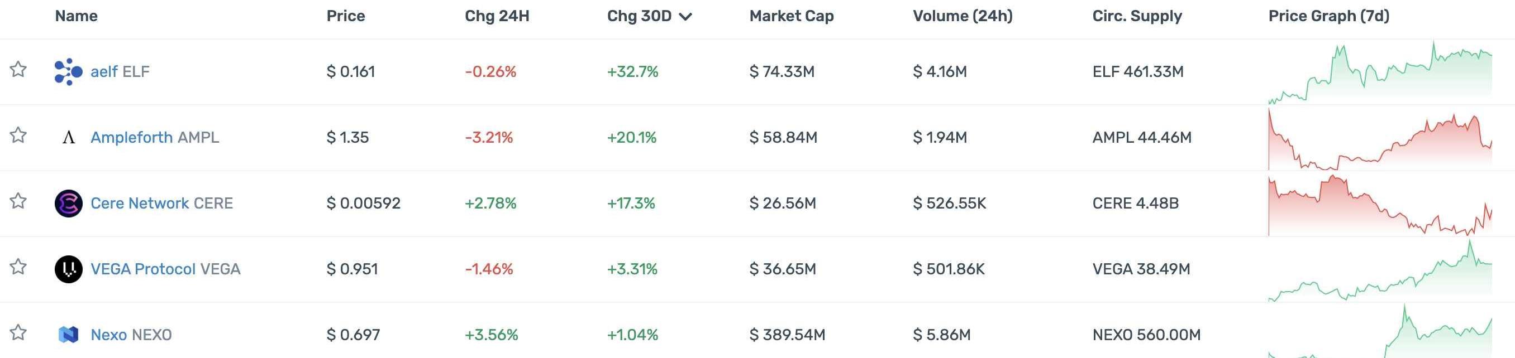Toggle favorite star for Ampleforth
Viewport: 1515px width, 358px height.
click(18, 135)
